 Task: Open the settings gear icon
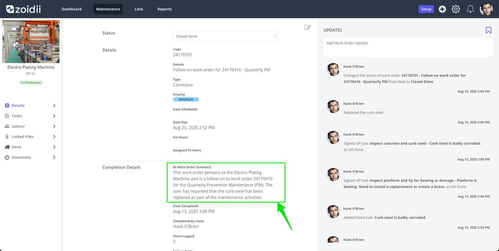456,9
